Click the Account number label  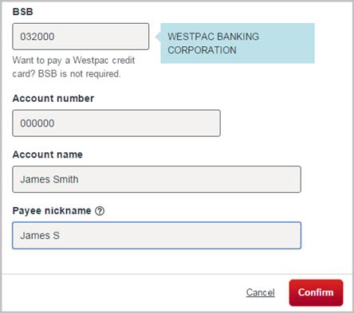coord(53,99)
